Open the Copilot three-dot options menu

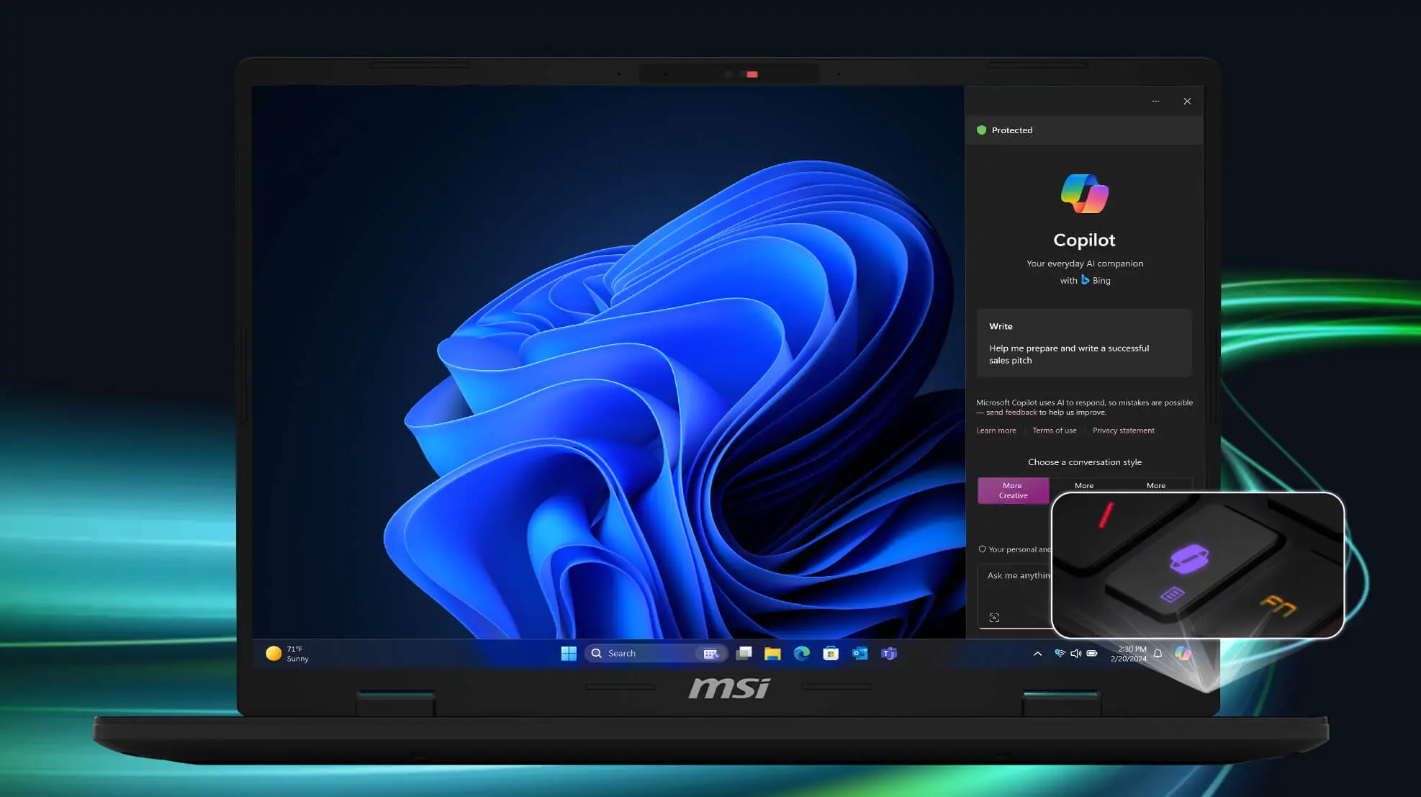[x=1155, y=102]
